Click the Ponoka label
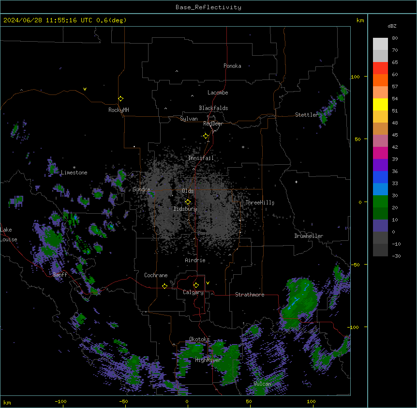This screenshot has width=417, height=408. click(x=232, y=66)
